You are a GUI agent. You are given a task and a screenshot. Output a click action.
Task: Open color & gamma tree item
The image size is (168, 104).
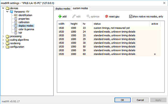coord(26,29)
